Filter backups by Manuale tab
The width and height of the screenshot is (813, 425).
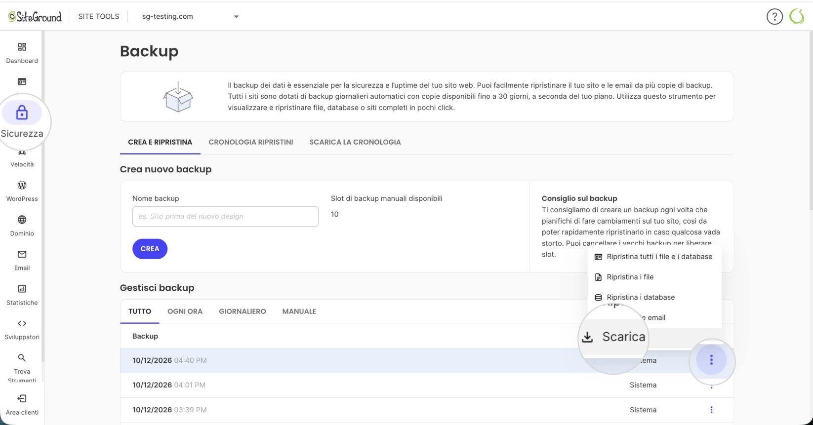(299, 311)
